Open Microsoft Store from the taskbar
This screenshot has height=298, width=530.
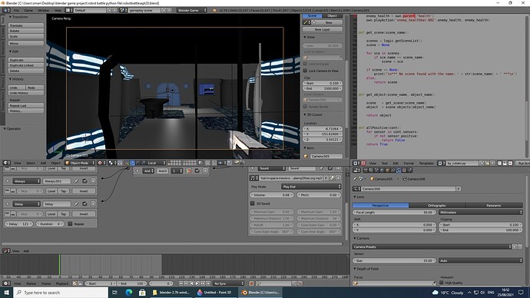[142, 293]
